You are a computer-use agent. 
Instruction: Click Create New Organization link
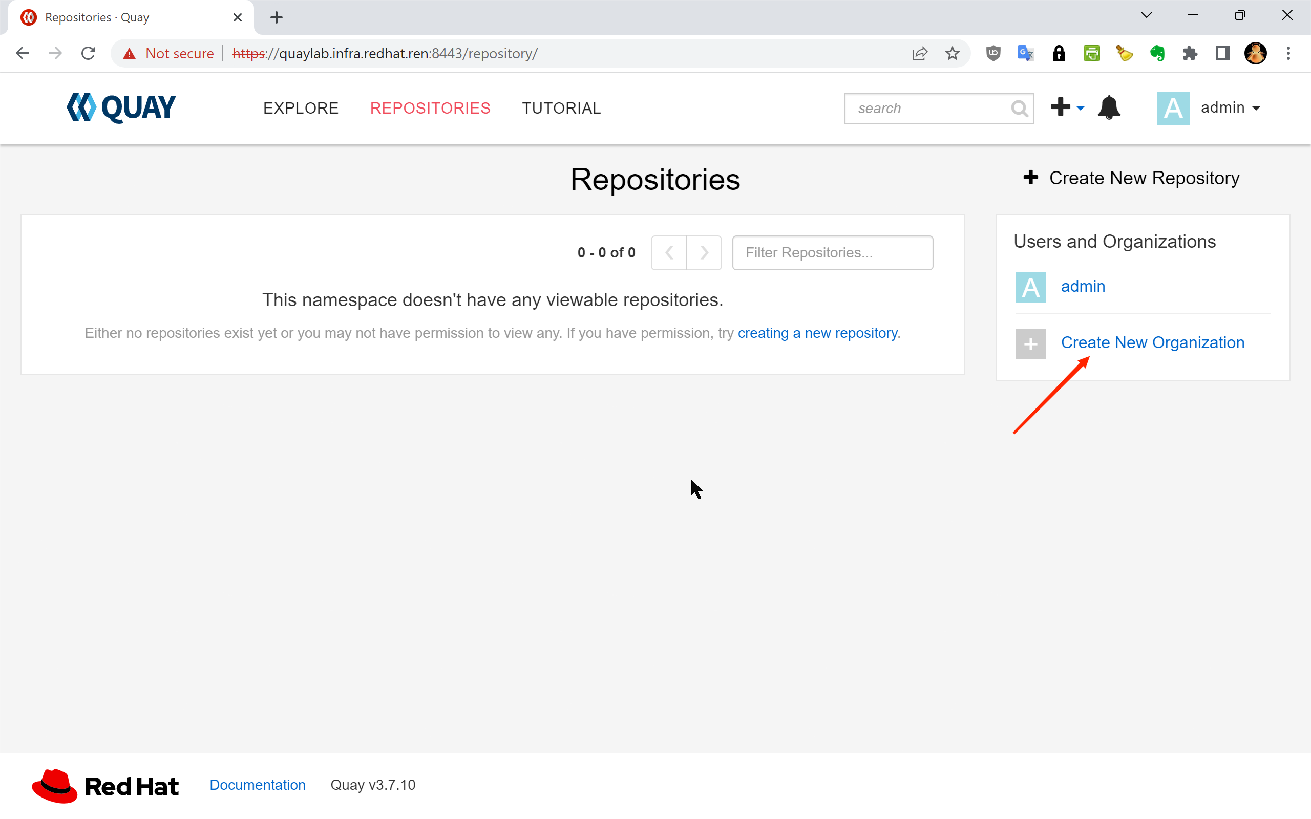1152,342
